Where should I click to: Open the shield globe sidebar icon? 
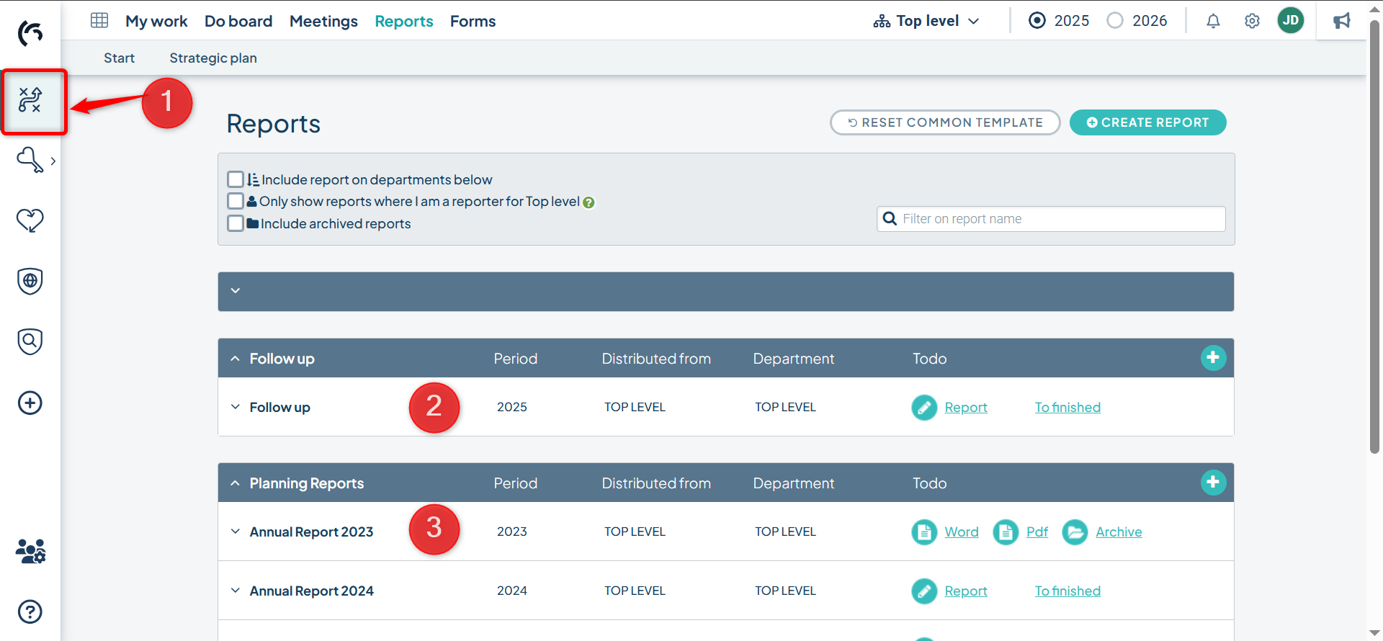tap(30, 281)
